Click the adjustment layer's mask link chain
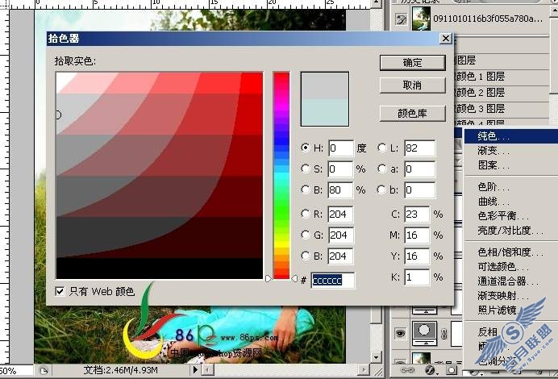The height and width of the screenshot is (379, 558). point(443,334)
